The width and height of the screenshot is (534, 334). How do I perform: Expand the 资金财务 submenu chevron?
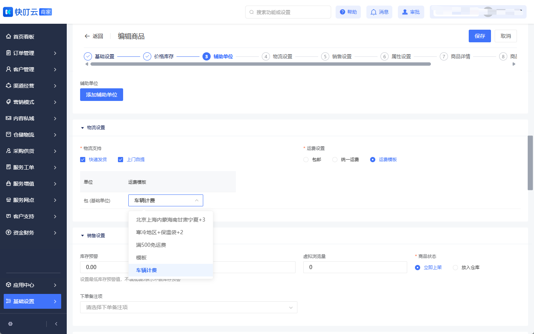[x=55, y=233]
